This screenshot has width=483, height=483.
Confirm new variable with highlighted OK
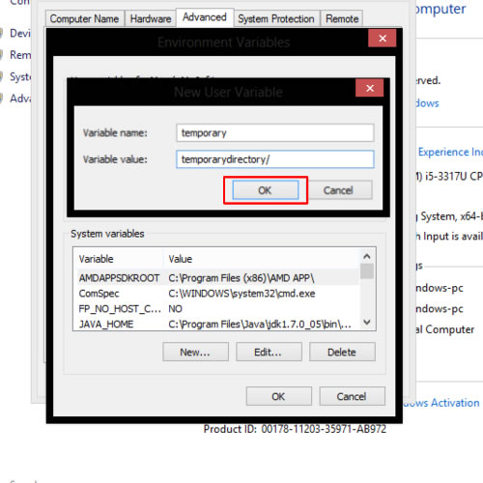pos(266,190)
